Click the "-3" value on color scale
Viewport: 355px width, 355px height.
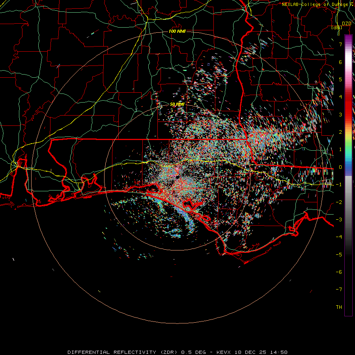[x=339, y=220]
